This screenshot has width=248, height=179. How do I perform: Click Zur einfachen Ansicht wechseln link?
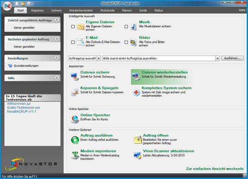(x=215, y=169)
